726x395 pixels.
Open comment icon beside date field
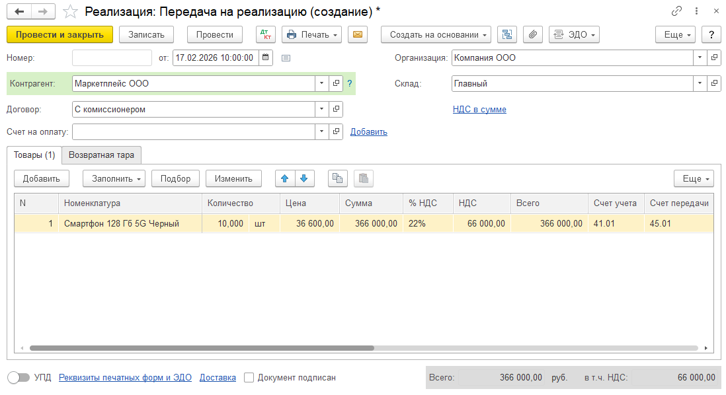coord(286,58)
